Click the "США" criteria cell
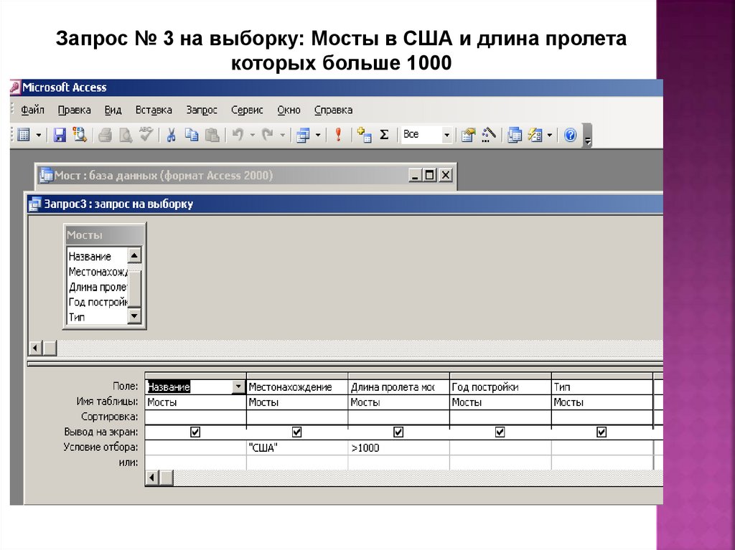The width and height of the screenshot is (735, 550). (297, 448)
